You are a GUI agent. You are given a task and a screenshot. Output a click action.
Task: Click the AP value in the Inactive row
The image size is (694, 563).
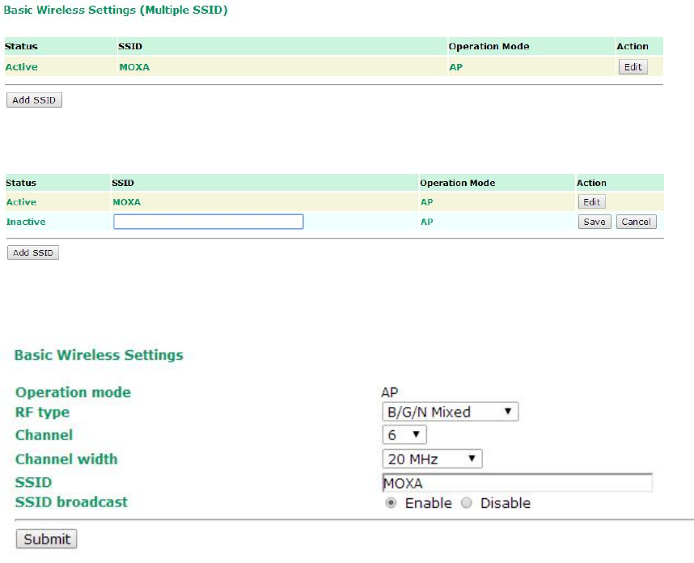click(426, 222)
